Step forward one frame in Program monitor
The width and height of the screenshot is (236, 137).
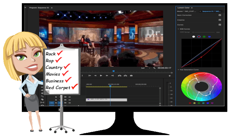(x=107, y=76)
